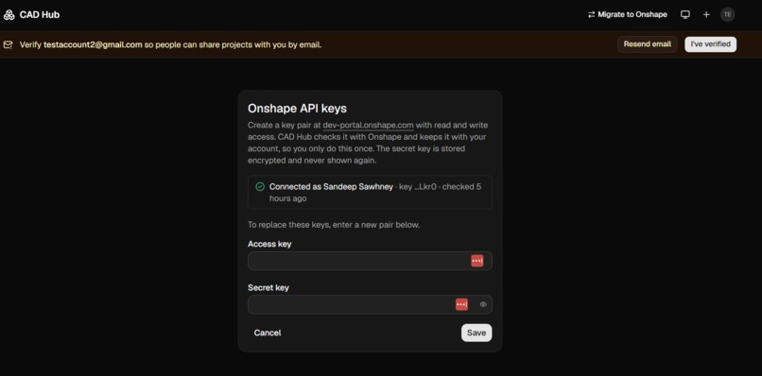The height and width of the screenshot is (376, 762).
Task: Open dev-portal.onshape.com link
Action: [368, 126]
